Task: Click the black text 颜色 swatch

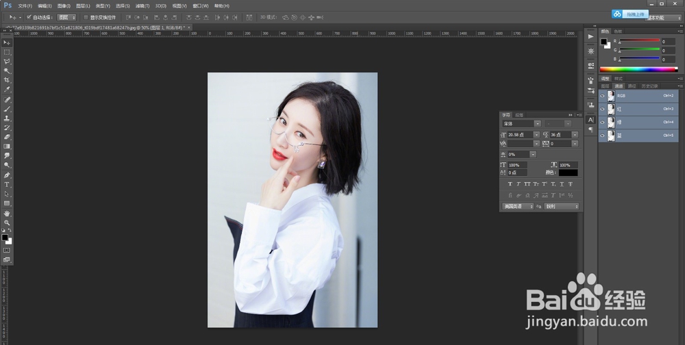Action: coord(568,172)
